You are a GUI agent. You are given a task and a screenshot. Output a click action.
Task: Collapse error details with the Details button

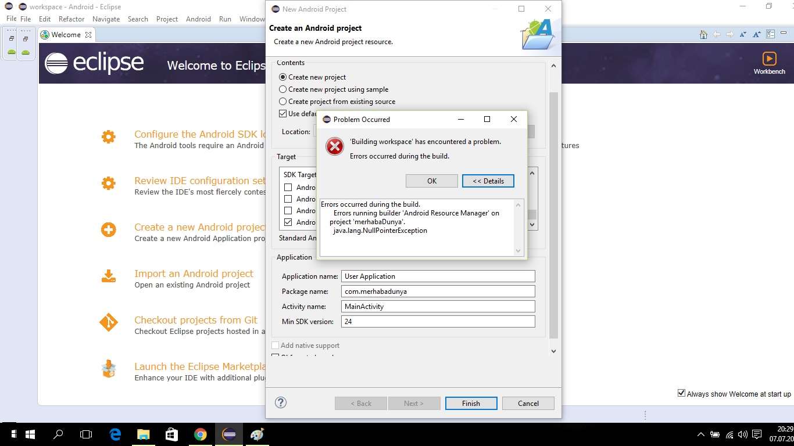pos(488,181)
